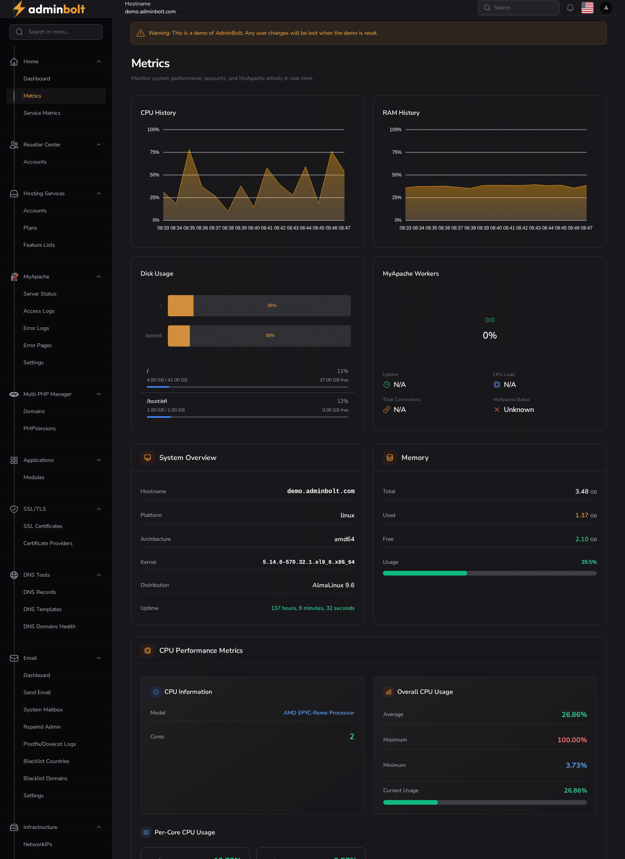The height and width of the screenshot is (859, 625).
Task: Open SSL Certificates
Action: pos(56,526)
